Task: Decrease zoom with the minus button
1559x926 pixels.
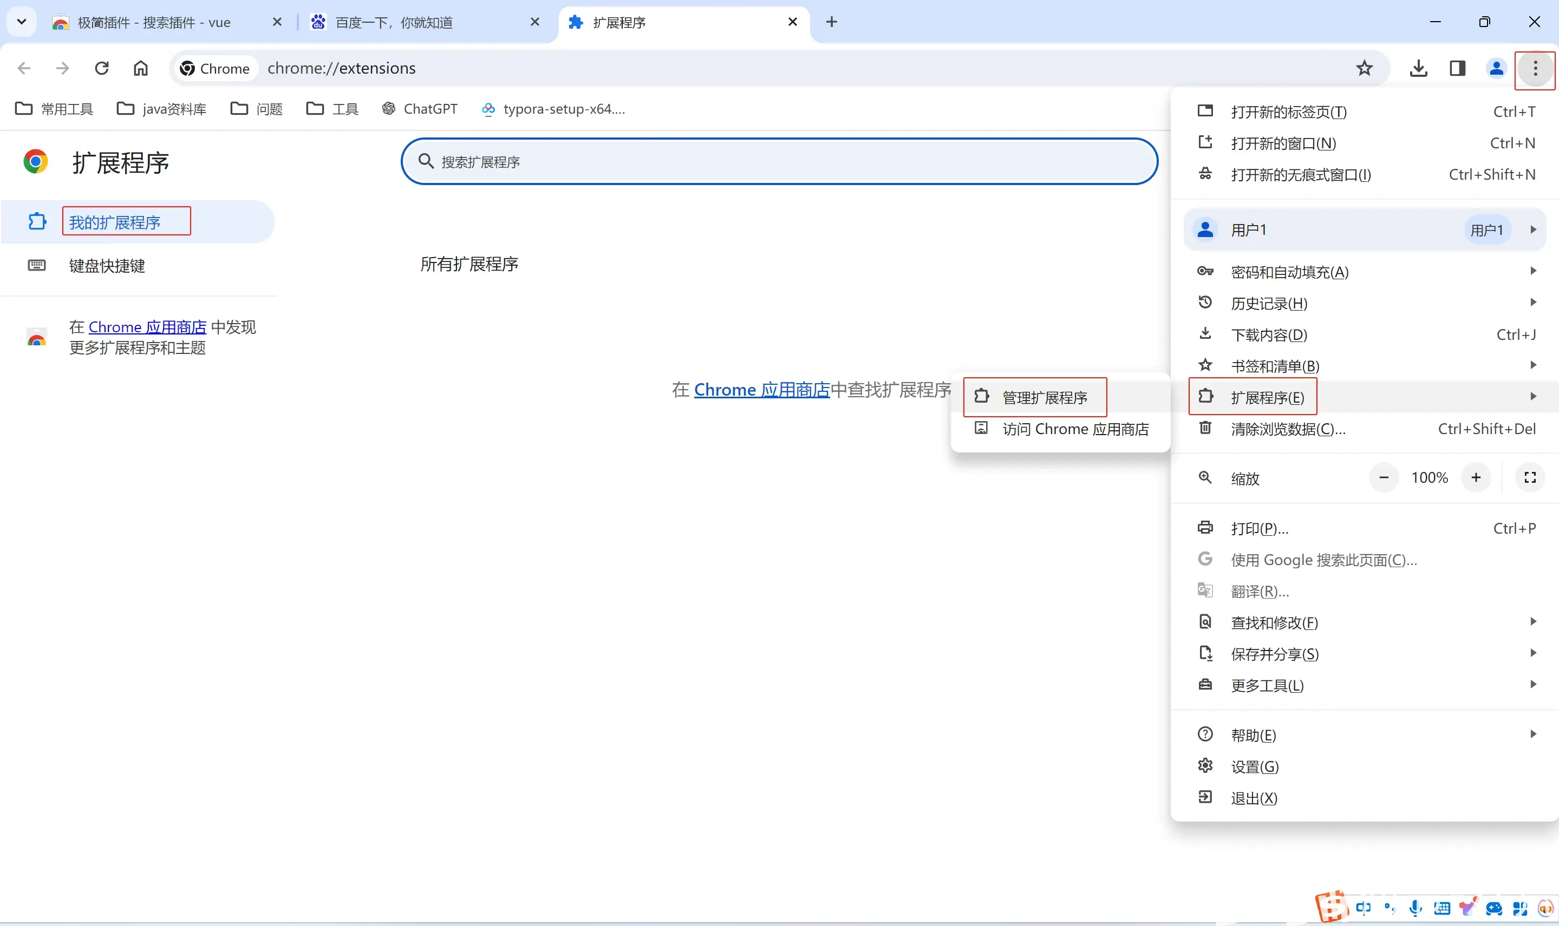Action: [1384, 477]
